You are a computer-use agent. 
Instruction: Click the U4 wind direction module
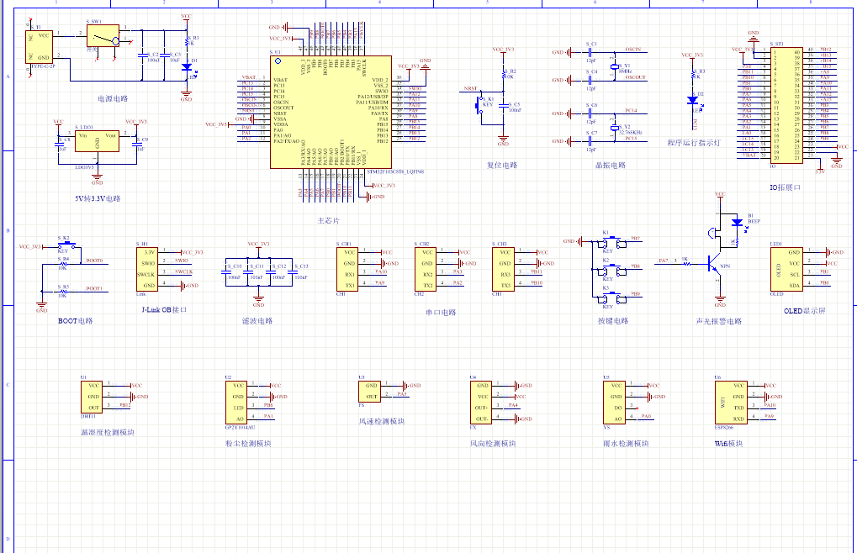click(481, 401)
